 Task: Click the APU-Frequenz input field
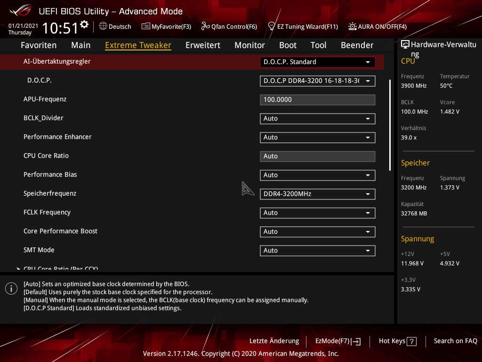(318, 100)
